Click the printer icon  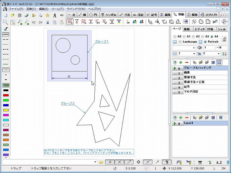pos(40,15)
